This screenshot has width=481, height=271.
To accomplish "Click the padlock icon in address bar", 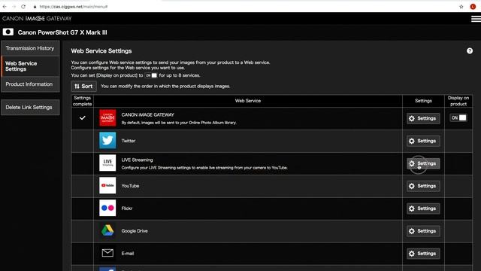I will [35, 7].
